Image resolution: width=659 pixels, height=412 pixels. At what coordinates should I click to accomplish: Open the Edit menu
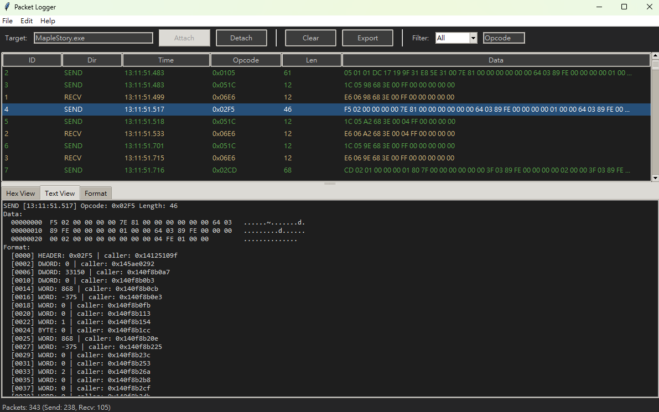click(x=27, y=20)
